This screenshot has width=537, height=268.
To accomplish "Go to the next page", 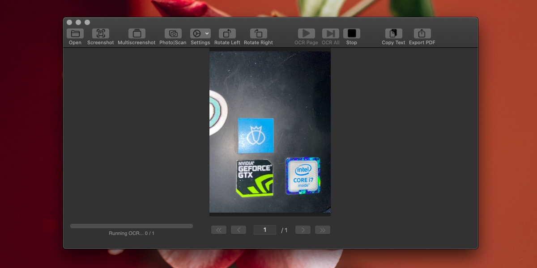I will click(303, 230).
